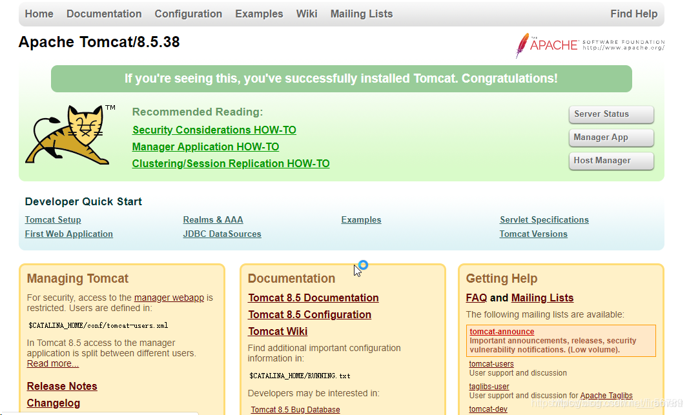Click Find Help in the nav bar
The height and width of the screenshot is (415, 689).
click(x=633, y=14)
